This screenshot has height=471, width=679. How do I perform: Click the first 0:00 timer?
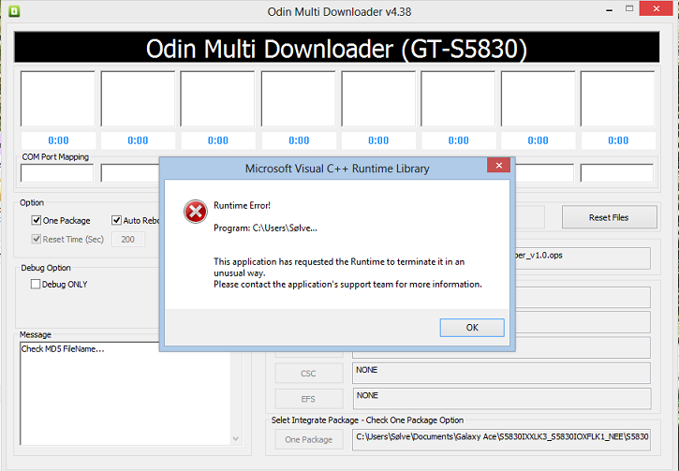point(58,140)
